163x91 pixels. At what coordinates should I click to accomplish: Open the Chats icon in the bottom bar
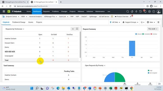click(x=125, y=84)
